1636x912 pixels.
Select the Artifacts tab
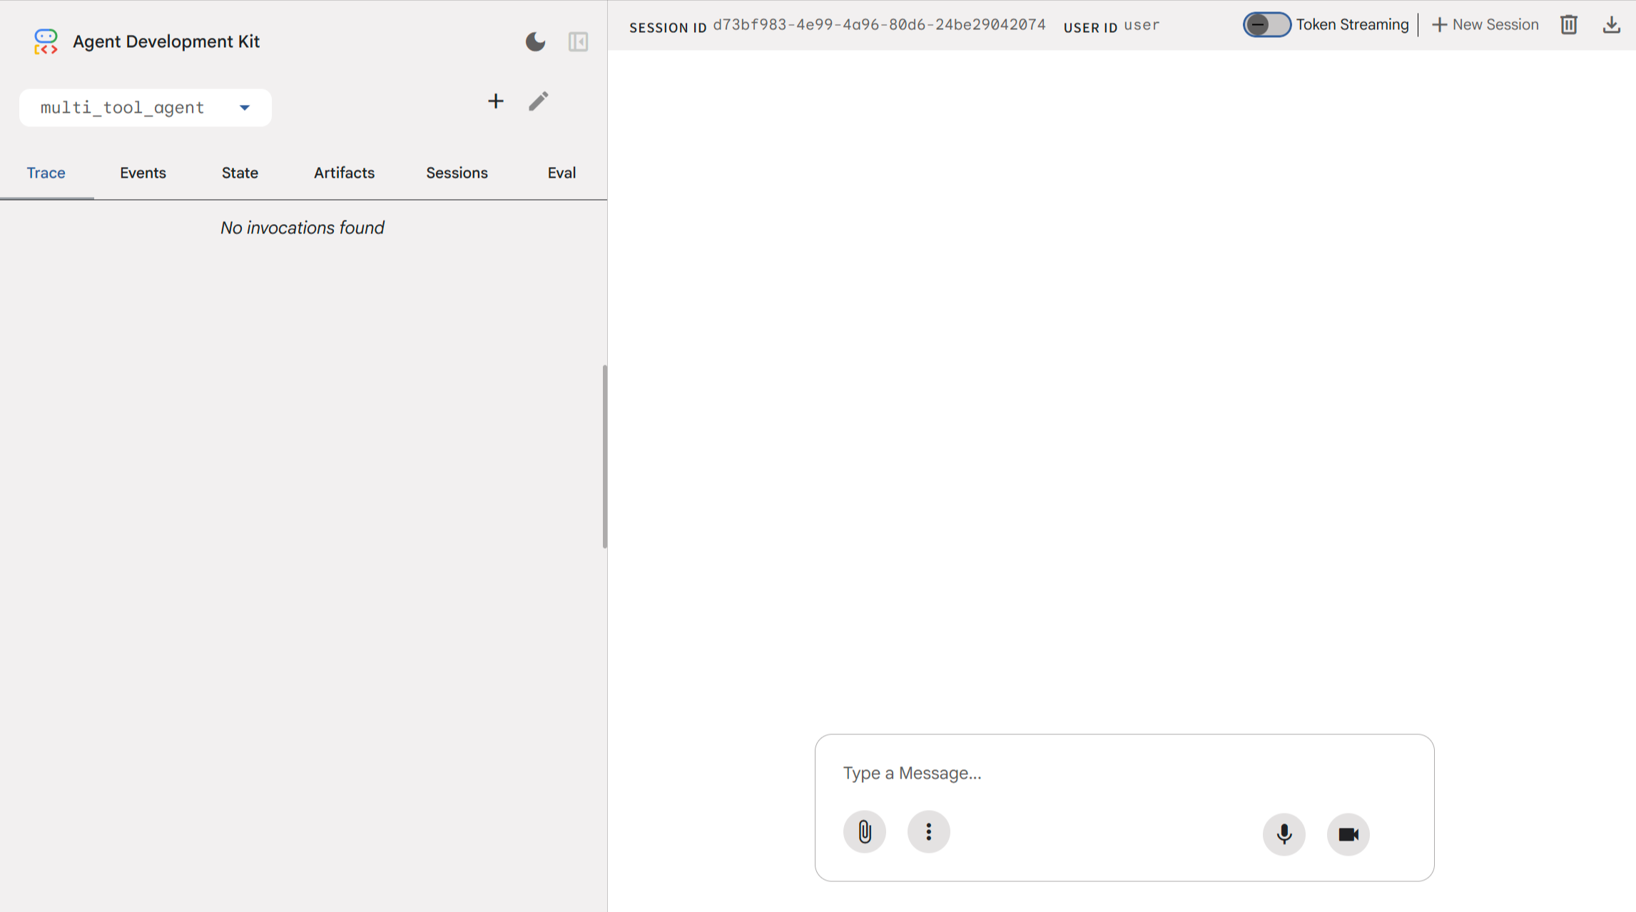(344, 173)
